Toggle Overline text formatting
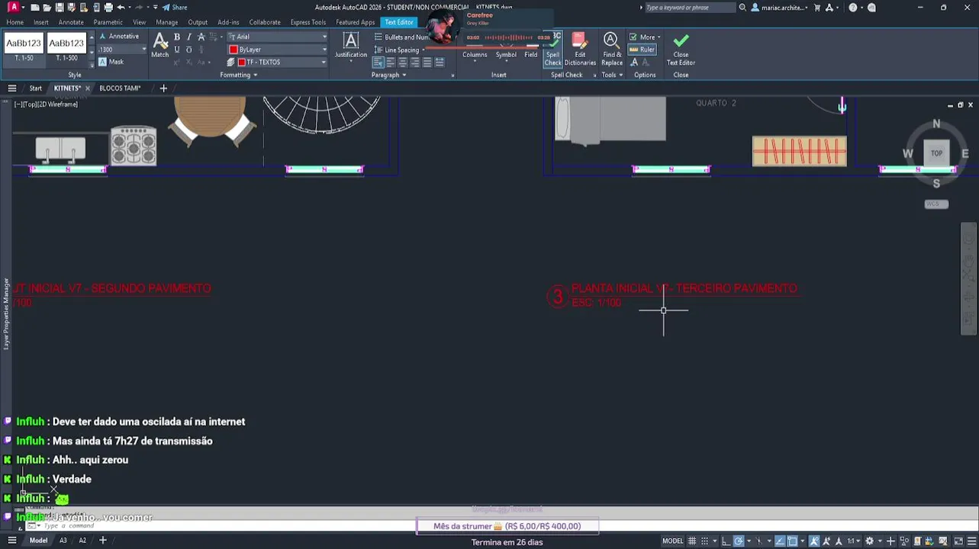Image resolution: width=979 pixels, height=549 pixels. tap(188, 50)
